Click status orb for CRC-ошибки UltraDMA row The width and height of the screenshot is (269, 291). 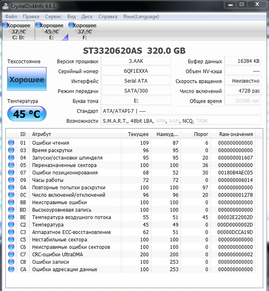[11, 255]
